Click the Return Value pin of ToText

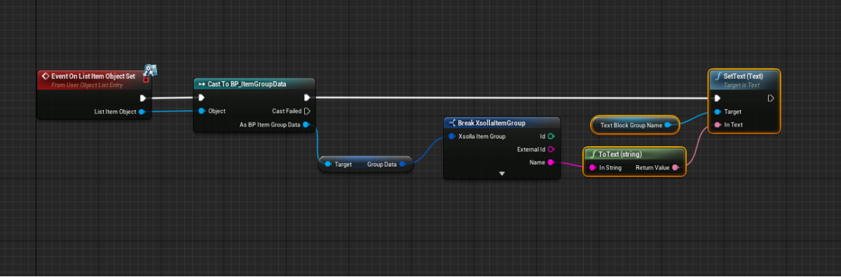click(x=675, y=168)
